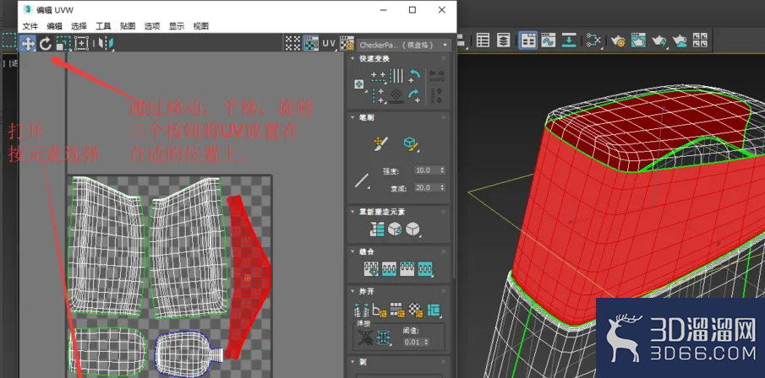Select the Move selected sub-objects tool
The image size is (765, 378).
pyautogui.click(x=28, y=44)
